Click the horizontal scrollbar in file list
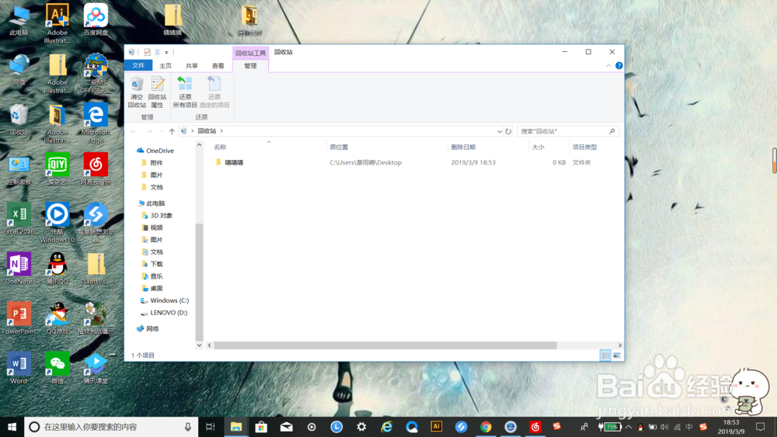The width and height of the screenshot is (777, 437). coord(385,345)
